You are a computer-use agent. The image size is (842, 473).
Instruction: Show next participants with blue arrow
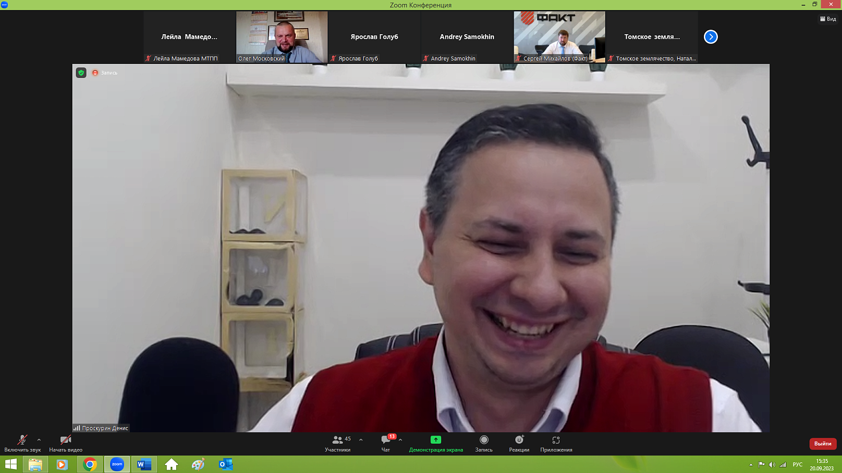click(x=711, y=37)
